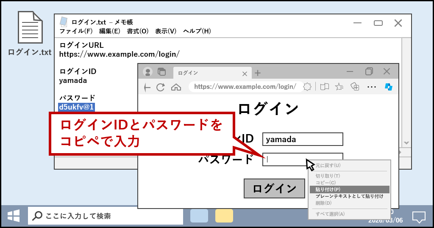This screenshot has height=228, width=434.
Task: Click the パスワード label line in Notepad
Action: click(x=77, y=98)
